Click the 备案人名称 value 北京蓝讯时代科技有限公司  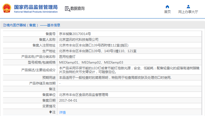(x=79, y=40)
